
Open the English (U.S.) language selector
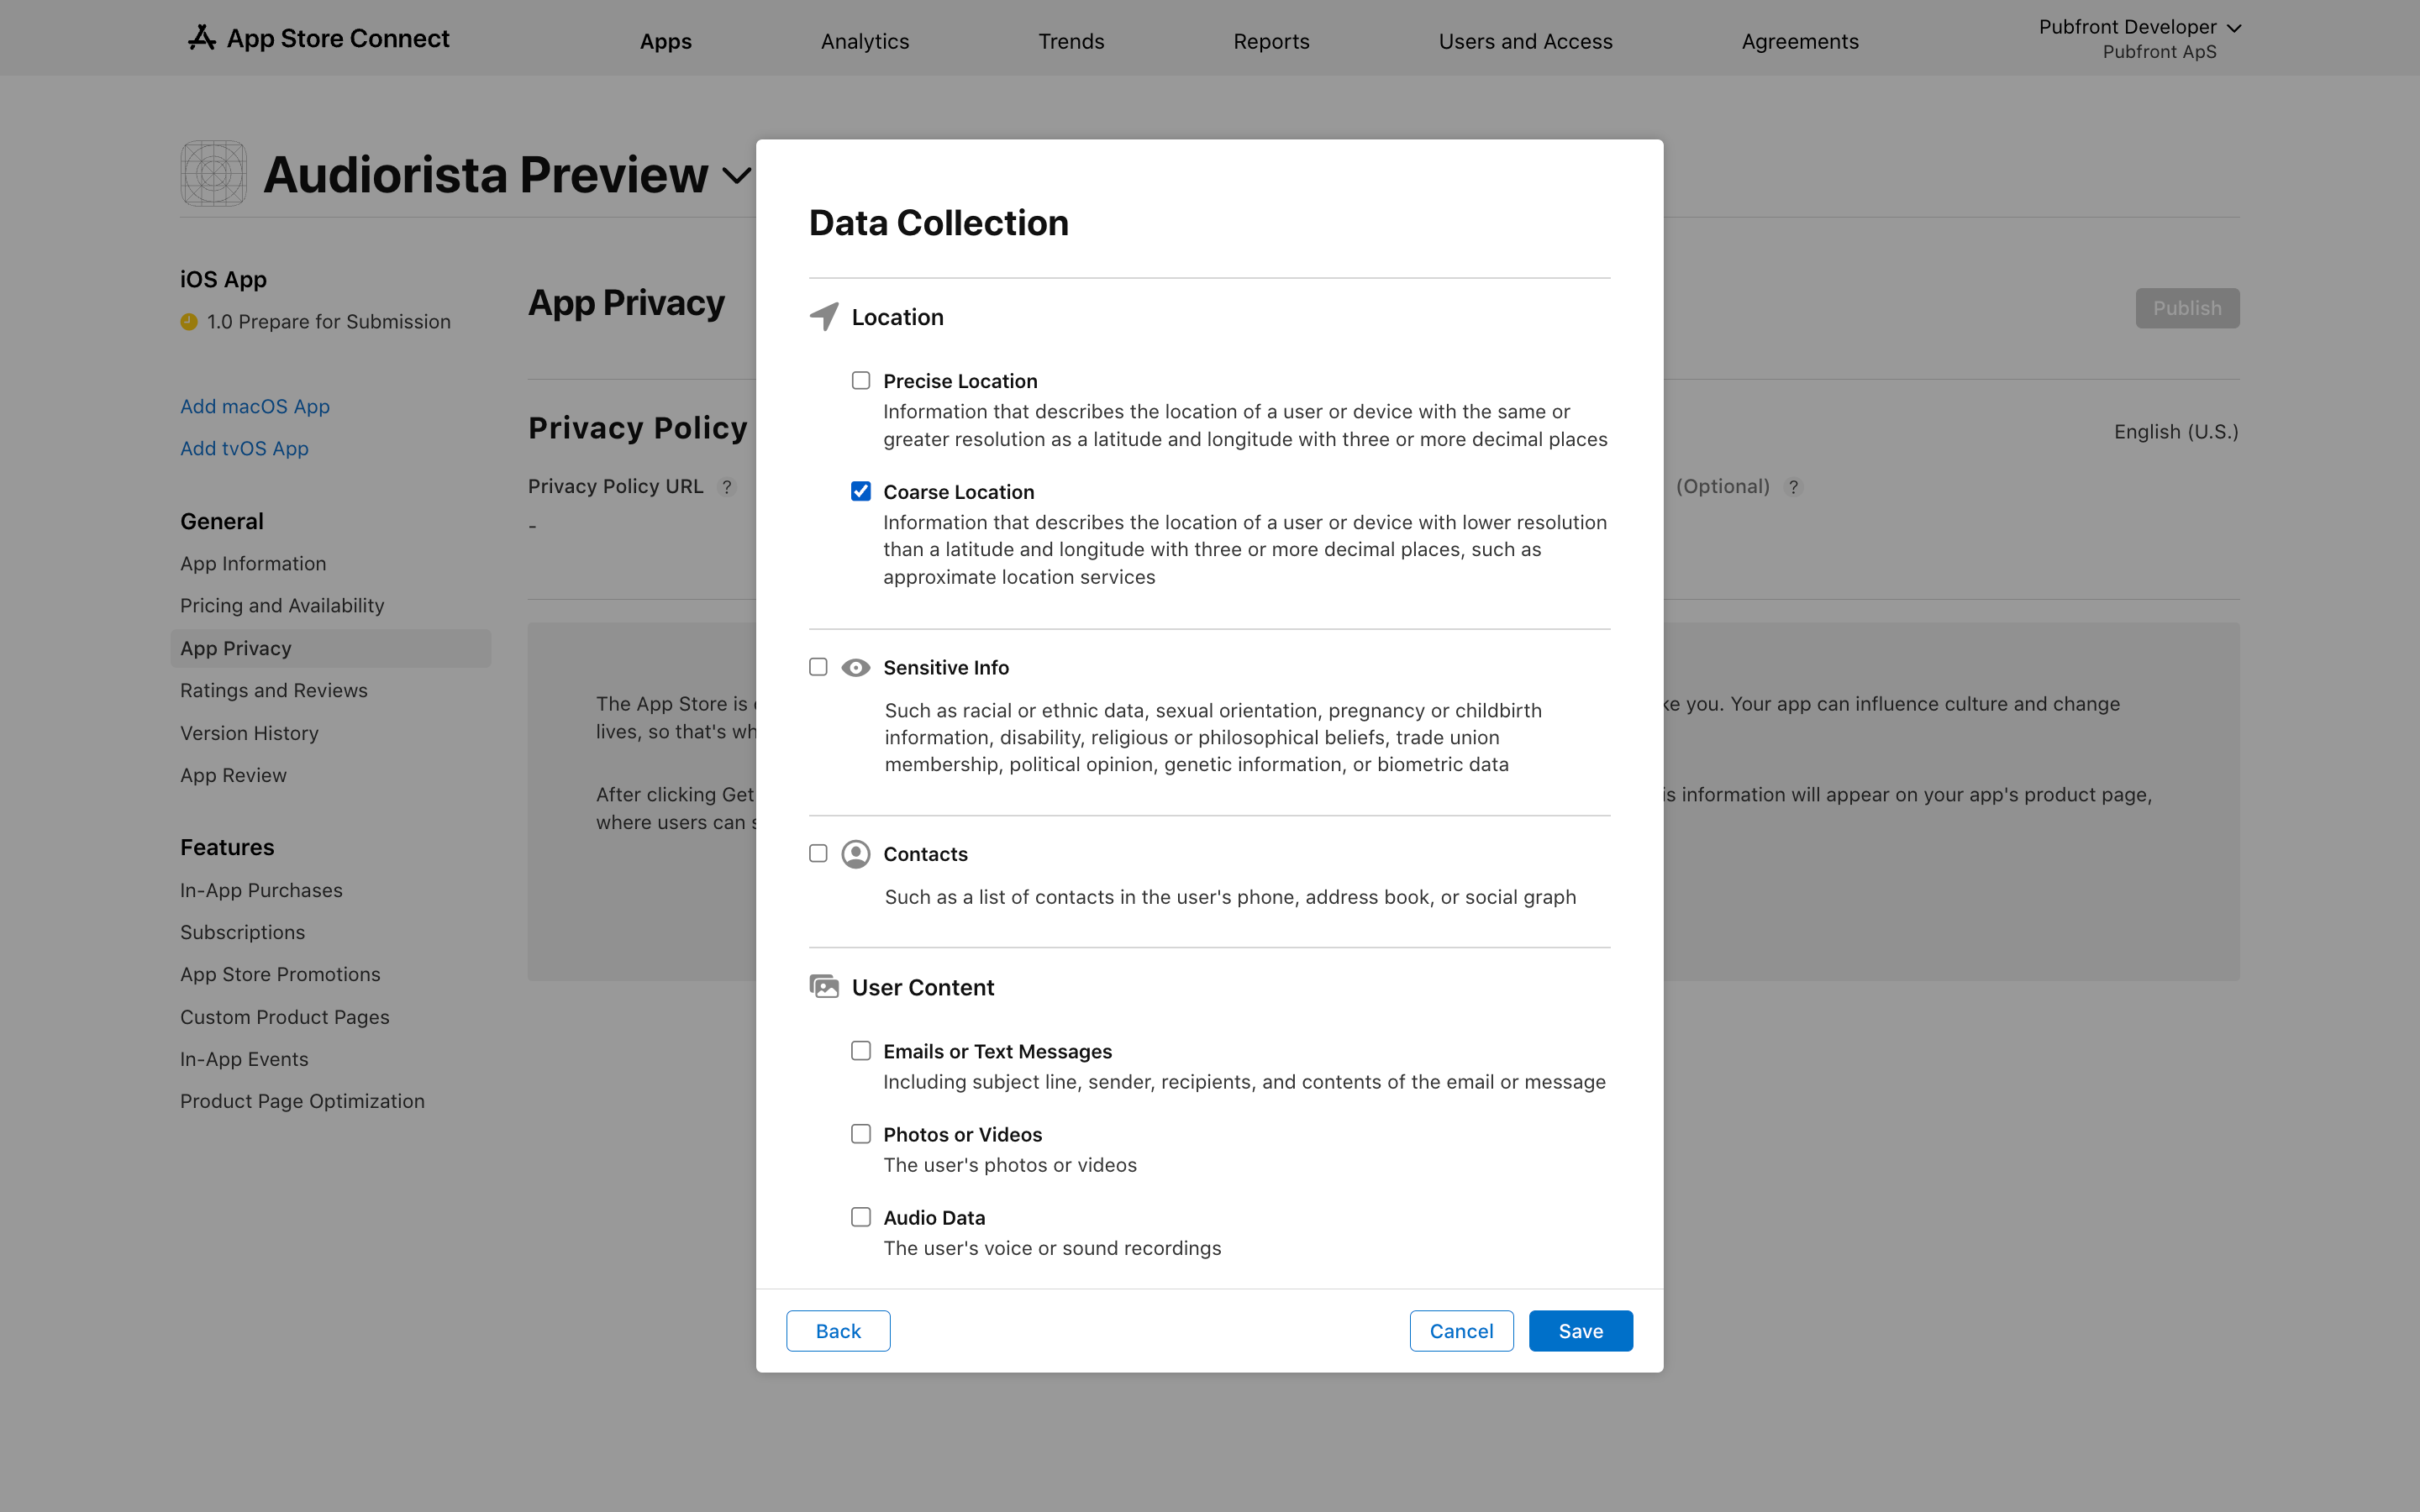(x=2176, y=432)
